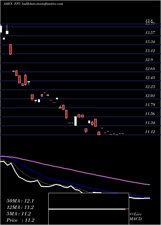161x225 pixels.
Task: Click the <<Live MACD label
Action: coord(136,217)
